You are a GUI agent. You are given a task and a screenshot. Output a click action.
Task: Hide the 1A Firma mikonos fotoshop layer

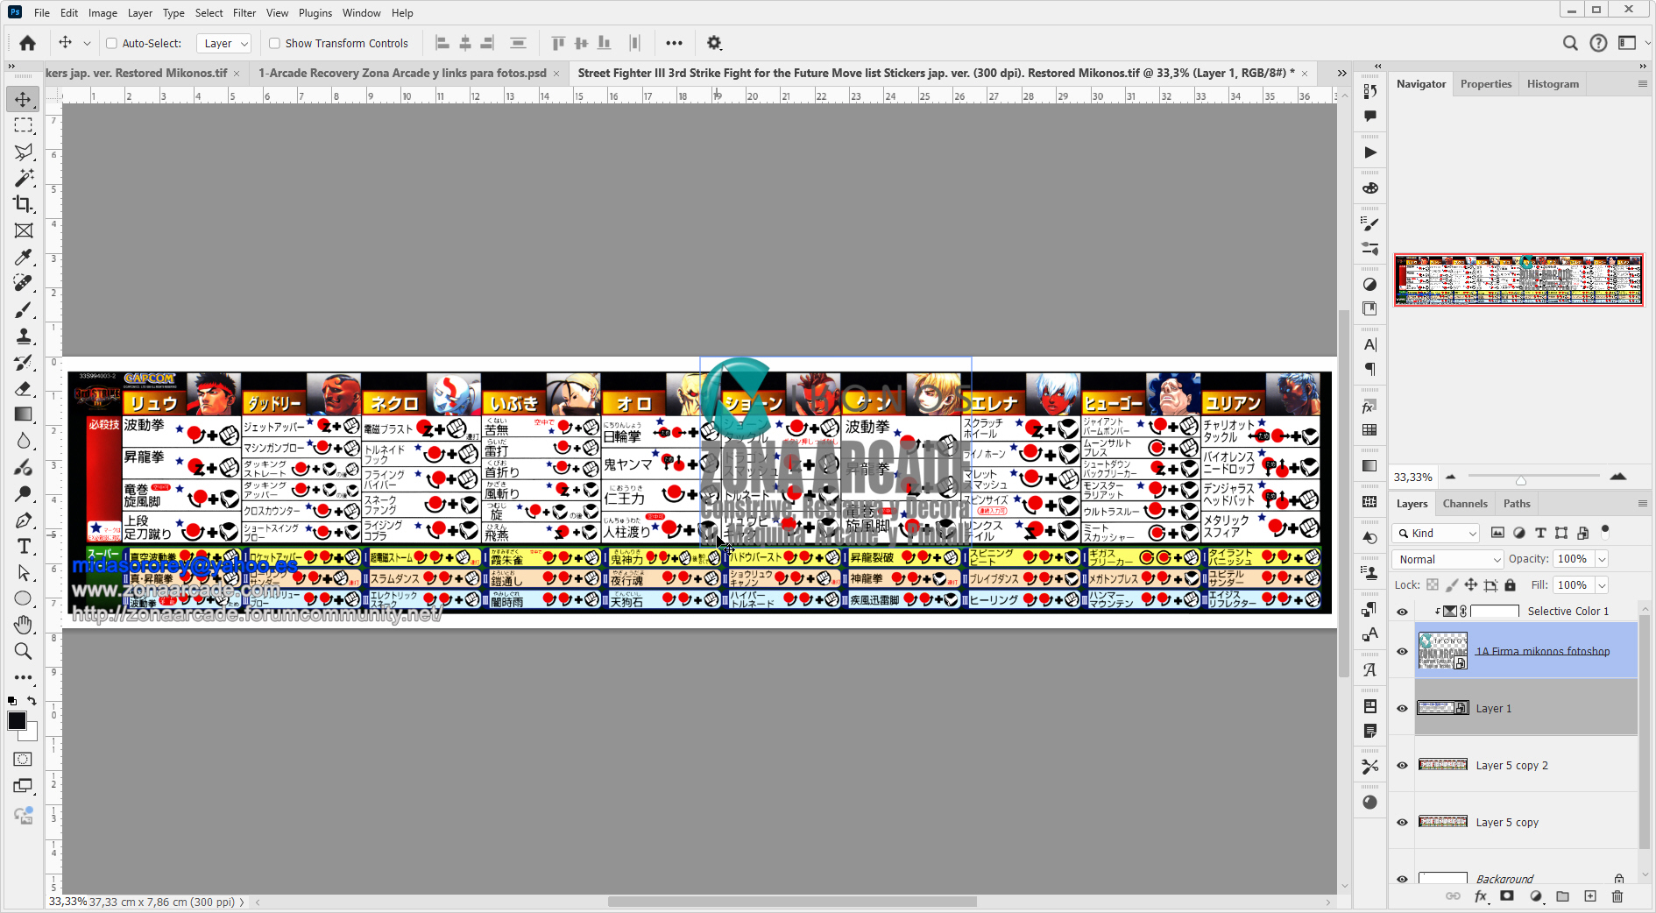point(1402,651)
